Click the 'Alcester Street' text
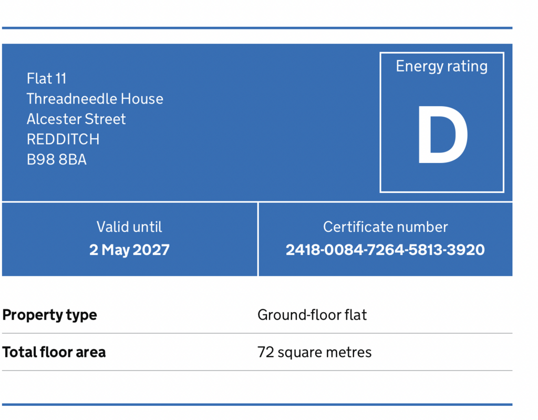Image resolution: width=538 pixels, height=420 pixels. 76,119
